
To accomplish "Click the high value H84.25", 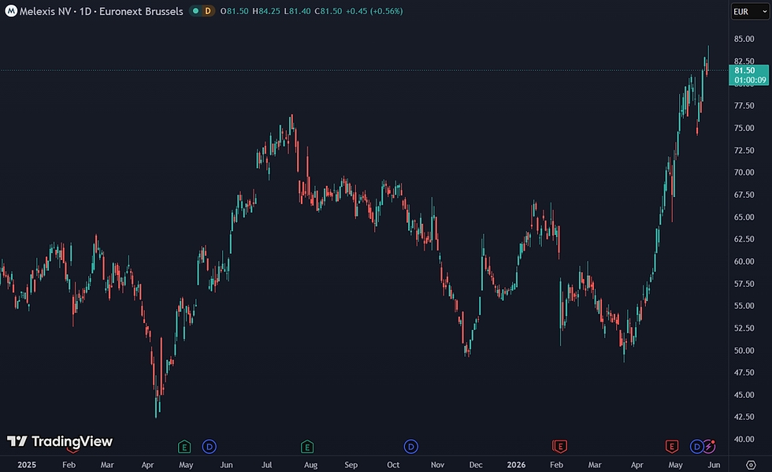I will 266,11.
